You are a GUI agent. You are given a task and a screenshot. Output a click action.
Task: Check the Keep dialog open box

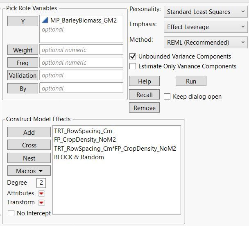(x=167, y=97)
